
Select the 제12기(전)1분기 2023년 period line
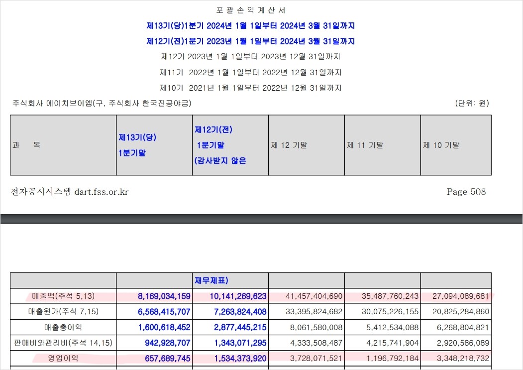251,41
